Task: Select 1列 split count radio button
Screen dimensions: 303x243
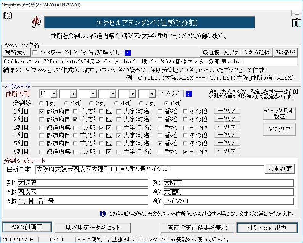Action: click(41, 103)
